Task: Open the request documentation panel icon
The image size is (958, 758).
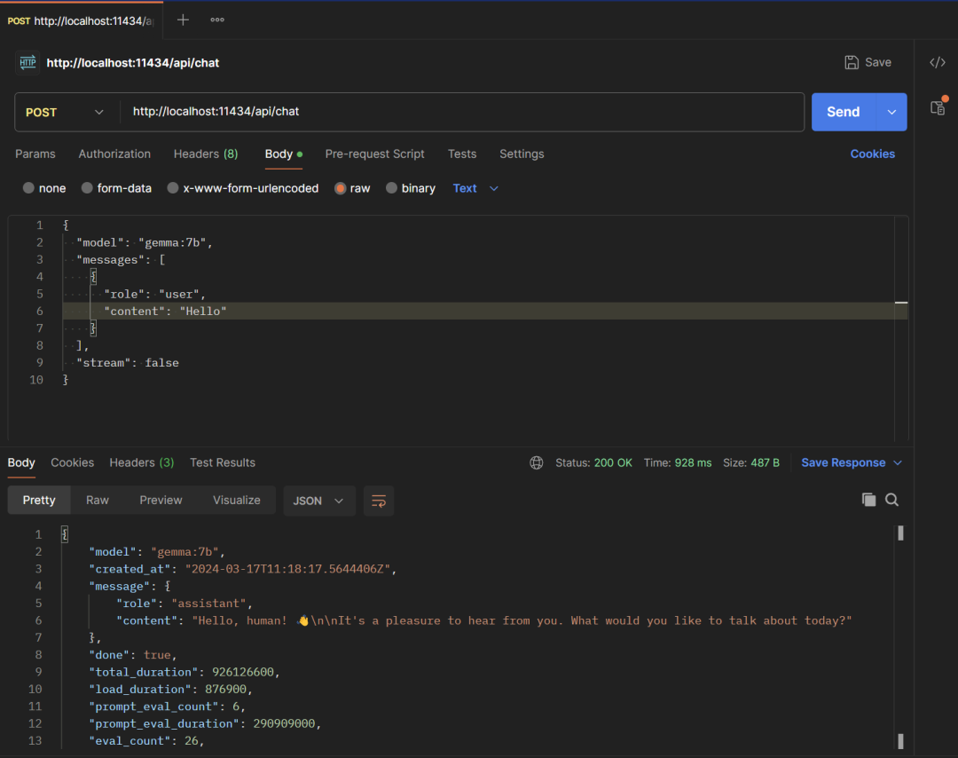Action: tap(938, 107)
